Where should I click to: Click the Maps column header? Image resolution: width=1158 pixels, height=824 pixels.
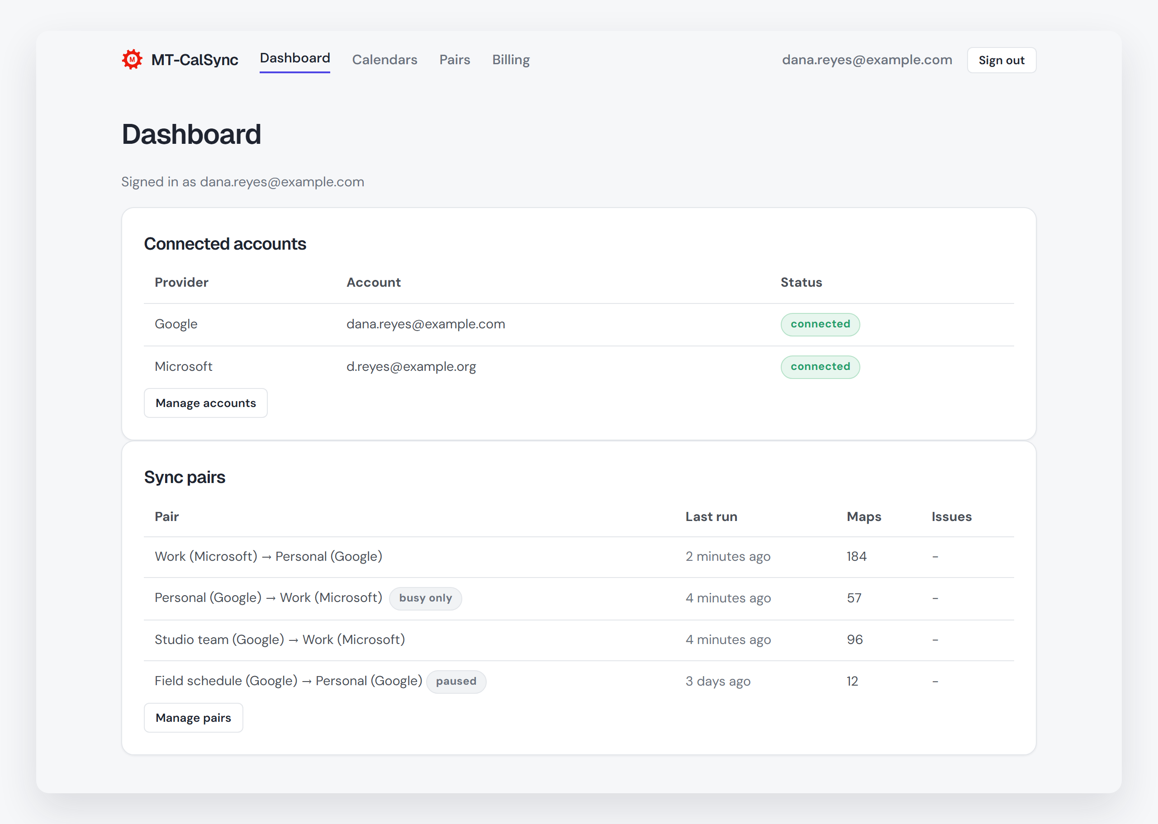coord(864,516)
